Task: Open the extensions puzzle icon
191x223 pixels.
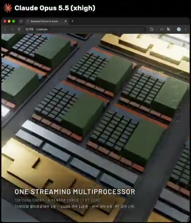Action: click(152, 29)
